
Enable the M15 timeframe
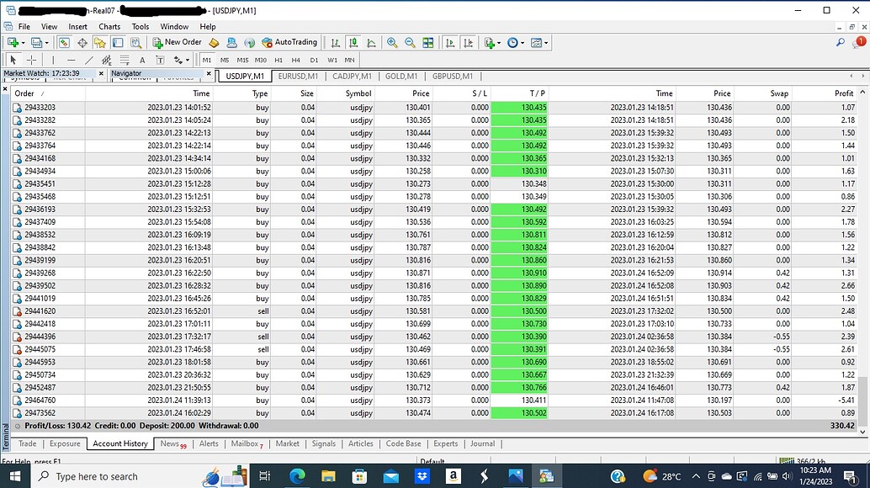(x=242, y=60)
